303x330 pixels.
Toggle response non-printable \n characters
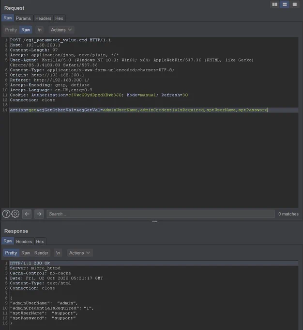click(x=58, y=253)
